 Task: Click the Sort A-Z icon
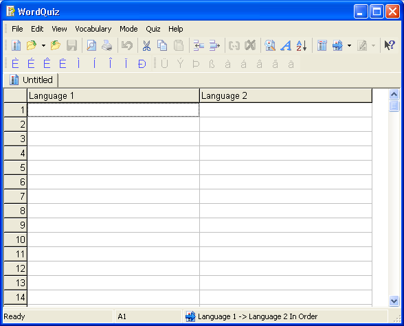click(x=302, y=45)
